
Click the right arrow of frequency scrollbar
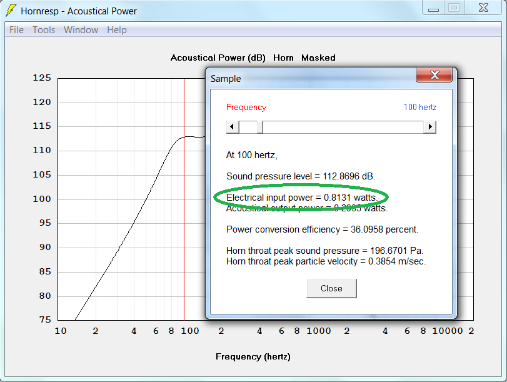click(x=429, y=127)
